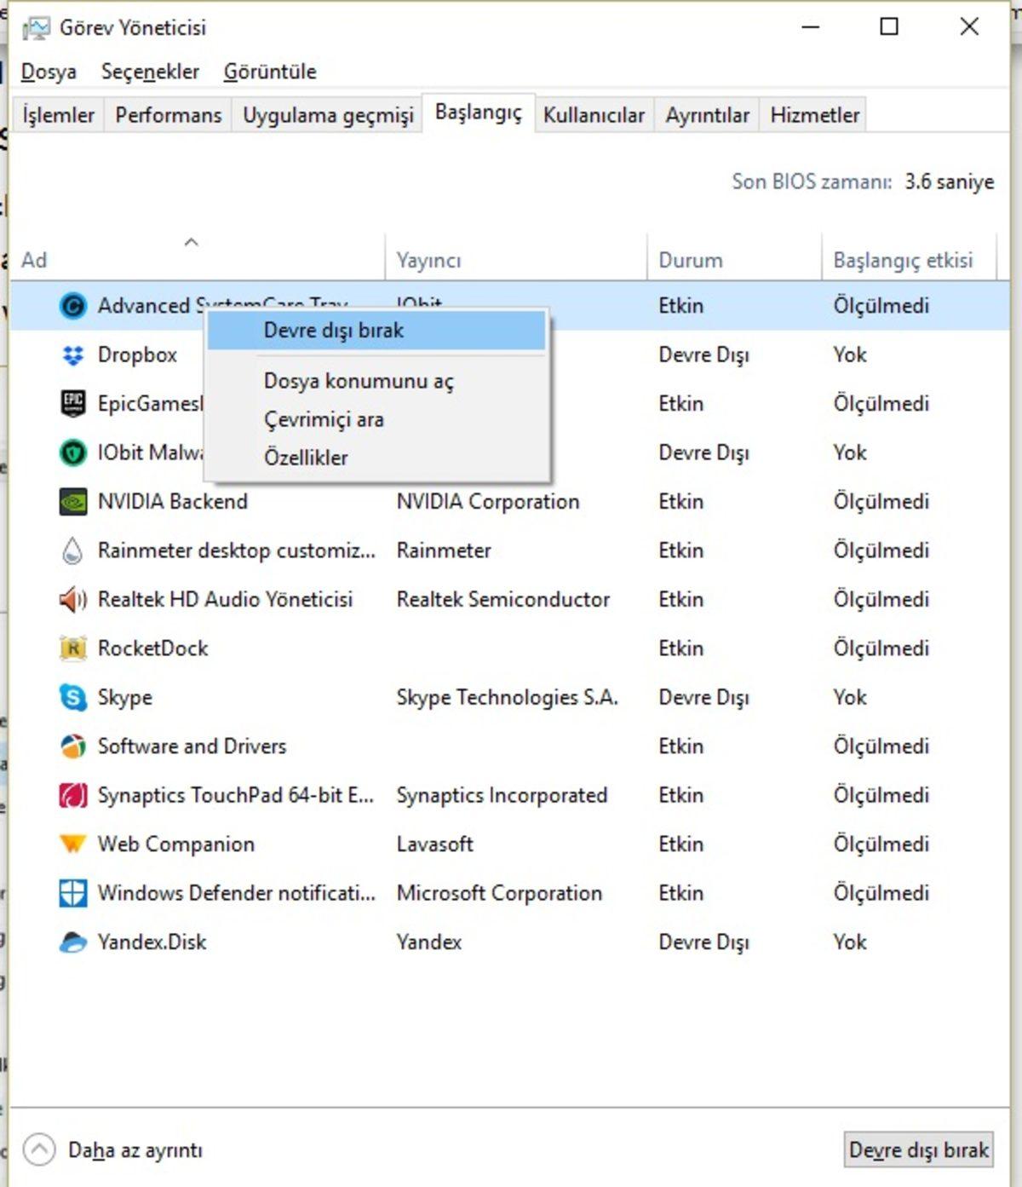Select the NVIDIA Backend icon

(72, 501)
